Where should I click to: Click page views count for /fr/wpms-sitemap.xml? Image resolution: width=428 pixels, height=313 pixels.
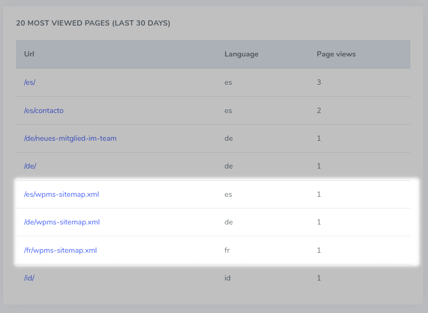319,250
